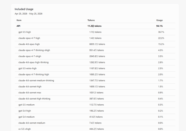186x131 pixels.
Task: Click the 1.5% usage cell
Action: pyautogui.click(x=161, y=87)
